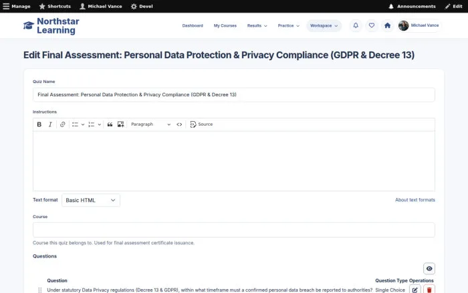Switch editor to Source mode
This screenshot has width=468, height=293.
point(201,124)
